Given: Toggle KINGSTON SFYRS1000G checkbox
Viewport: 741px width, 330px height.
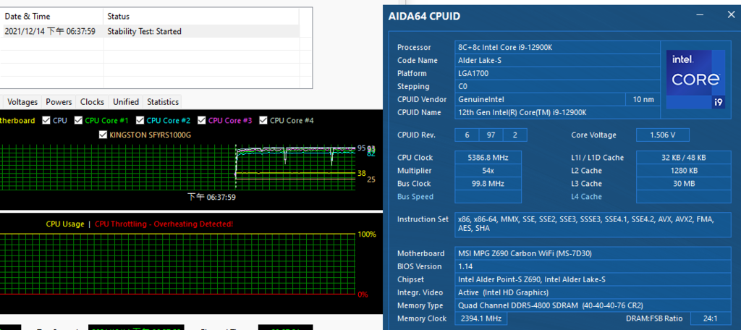Looking at the screenshot, I should pos(103,135).
